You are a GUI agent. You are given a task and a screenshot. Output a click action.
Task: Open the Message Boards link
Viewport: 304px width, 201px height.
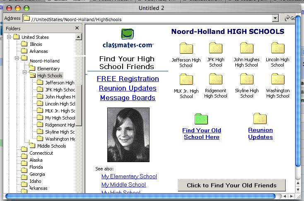pyautogui.click(x=128, y=98)
